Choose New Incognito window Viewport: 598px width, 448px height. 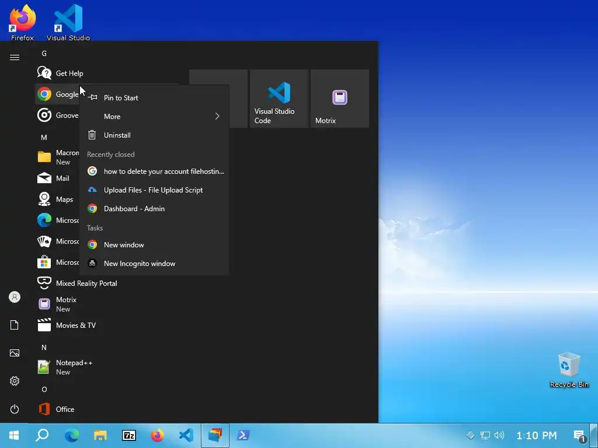[154, 263]
